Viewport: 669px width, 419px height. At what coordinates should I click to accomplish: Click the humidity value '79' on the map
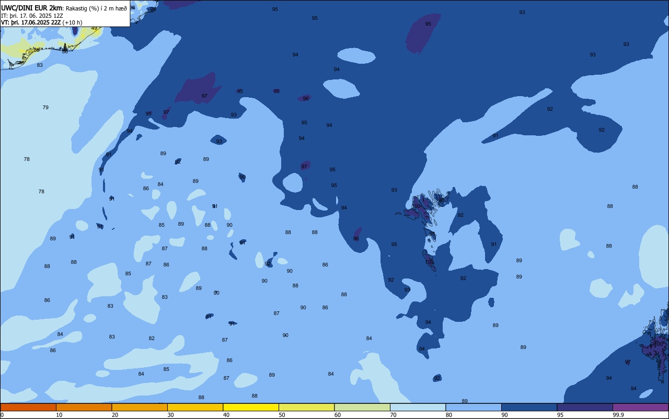[x=45, y=108]
